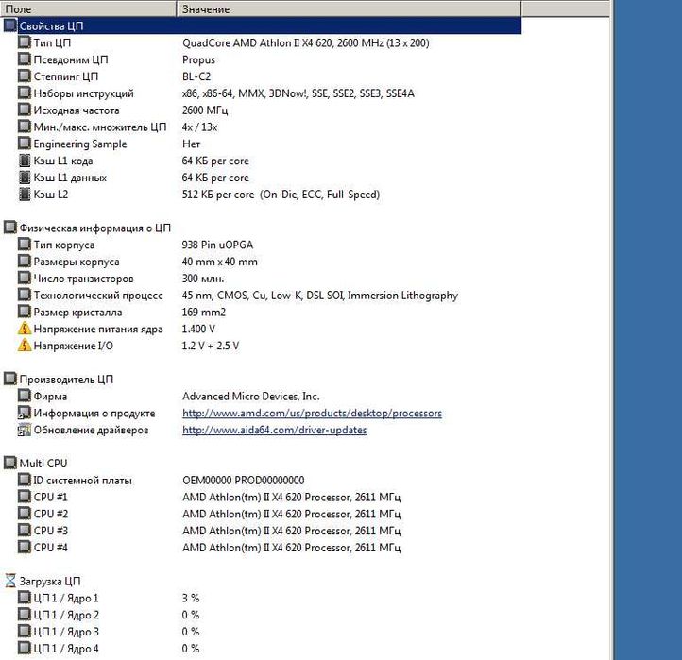Select the Свойства ЦП group row
682x660 pixels.
261,25
